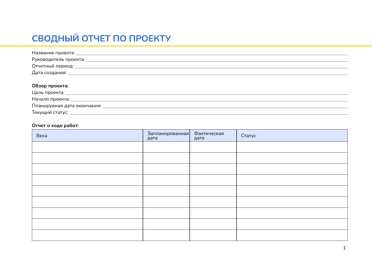Click the "Обзор проекта:" section heading
The width and height of the screenshot is (372, 263).
coord(50,86)
